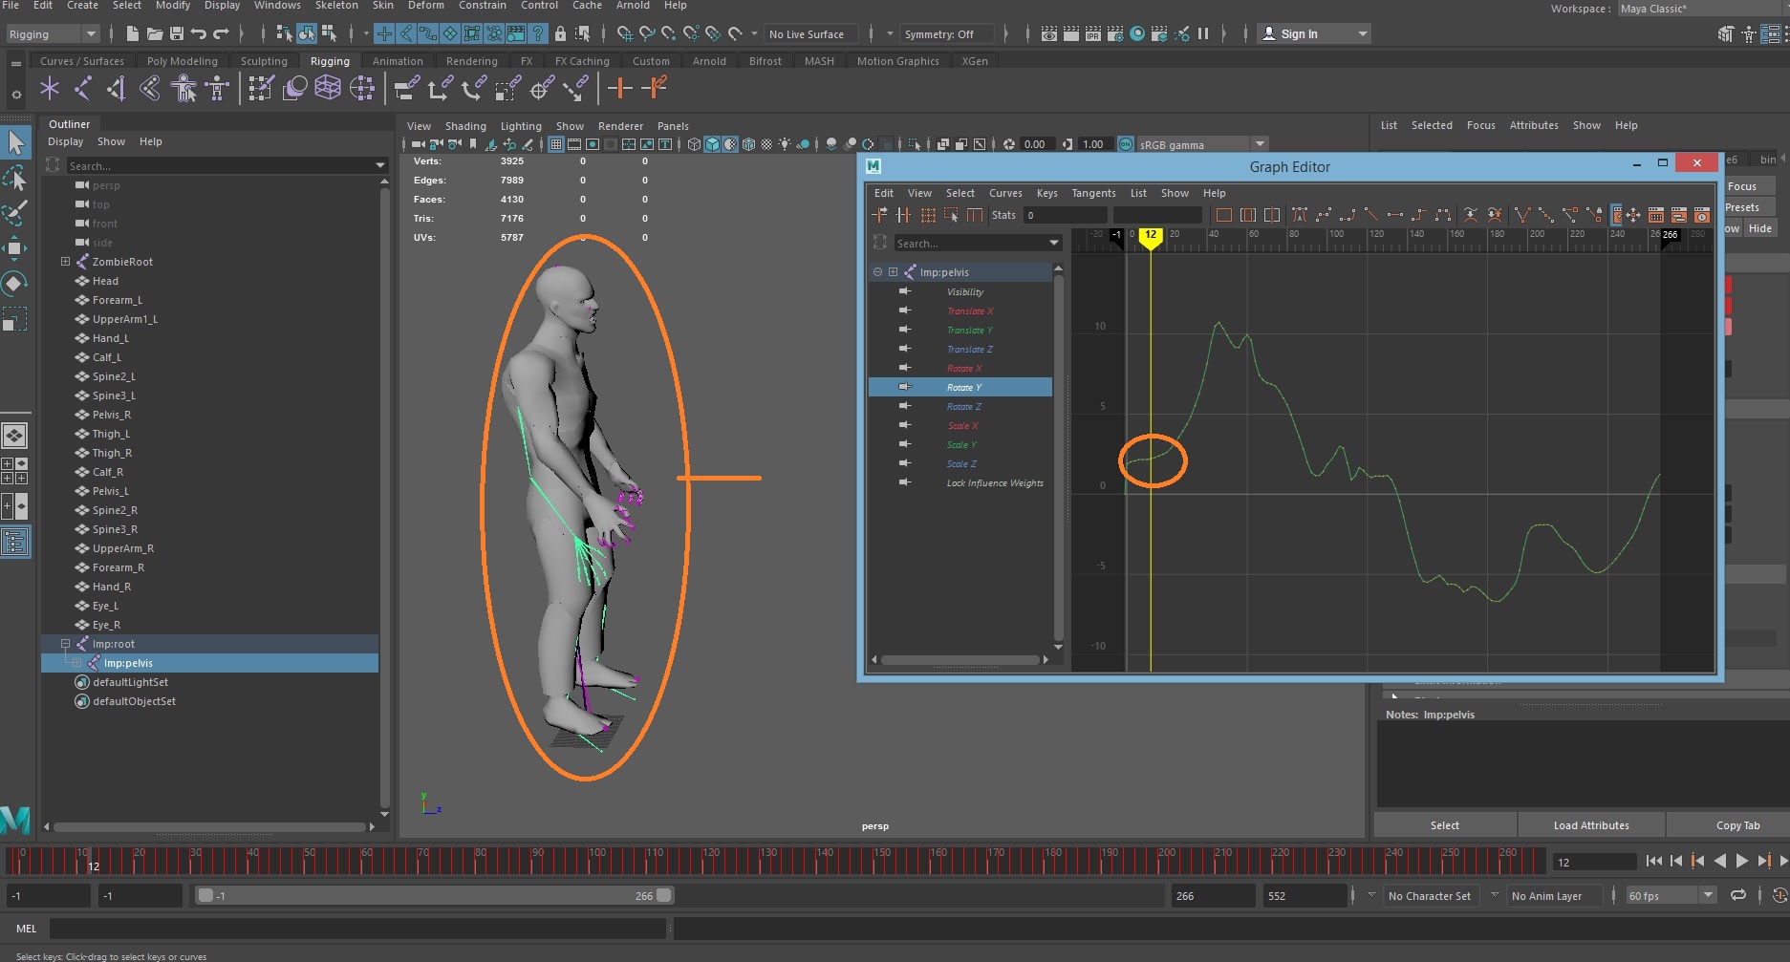
Task: Open the Skeleton menu
Action: [x=336, y=6]
